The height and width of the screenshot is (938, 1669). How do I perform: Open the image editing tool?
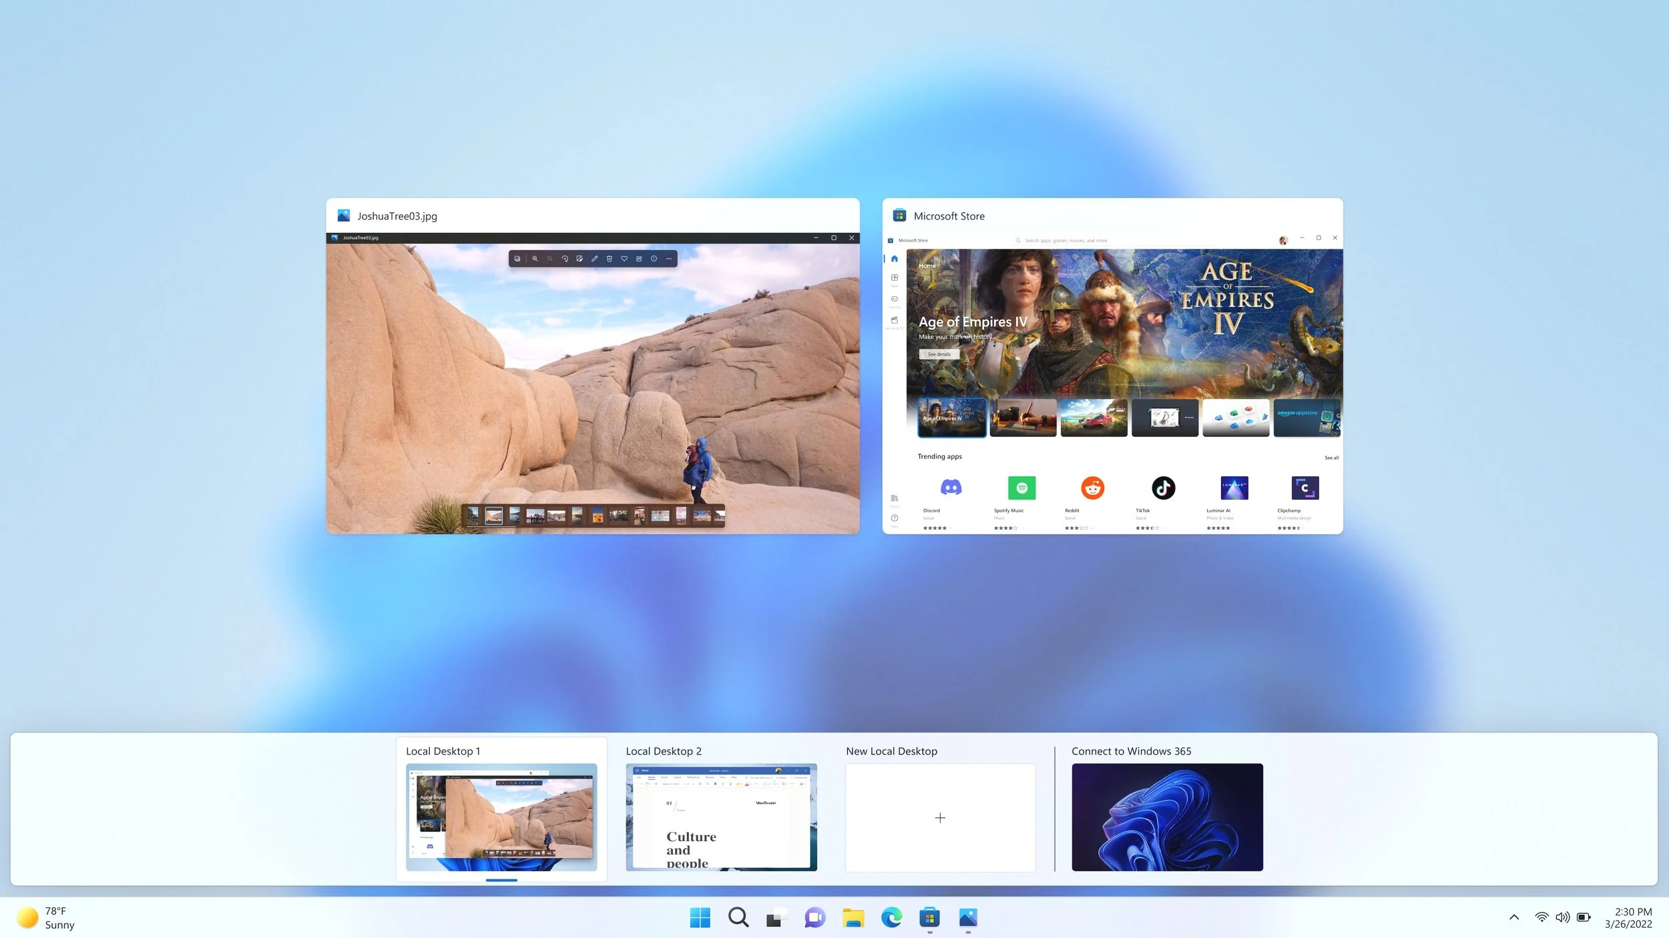click(x=579, y=259)
